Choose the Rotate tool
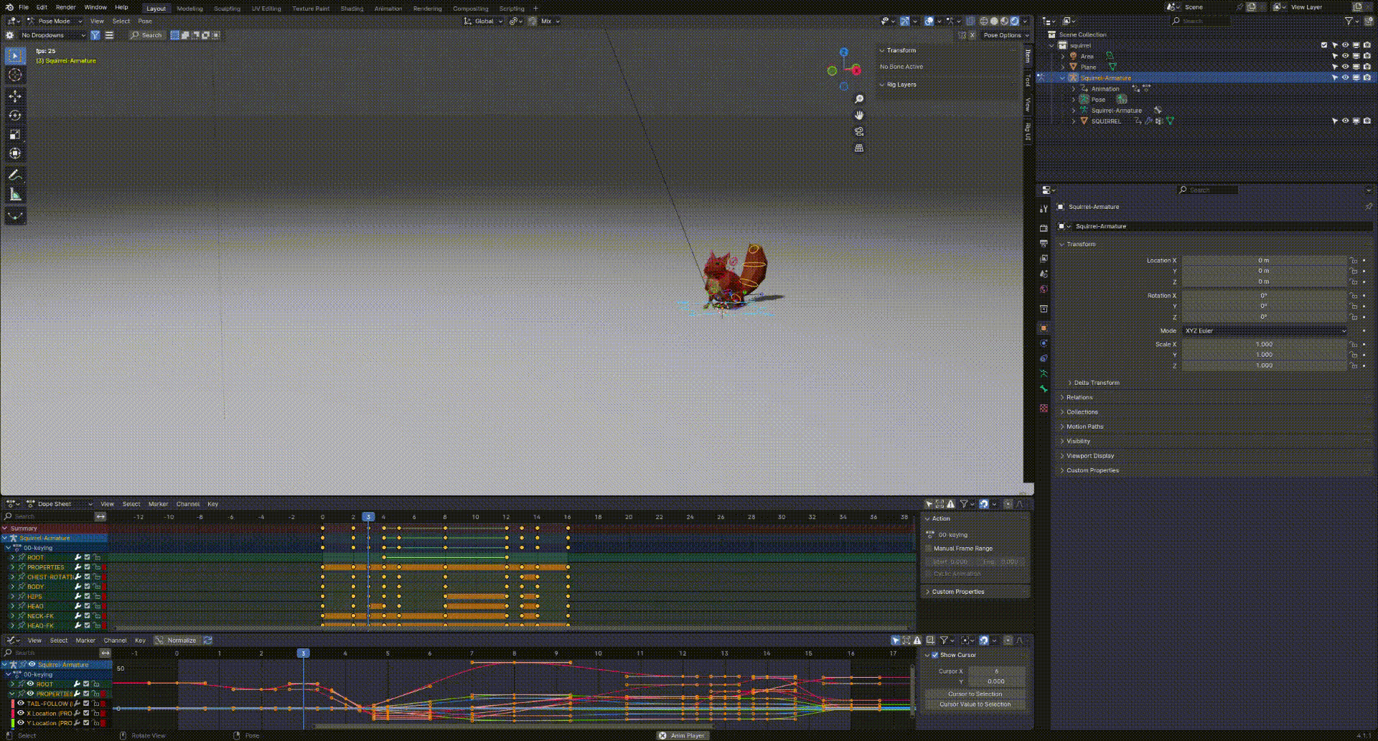The image size is (1378, 741). point(15,115)
